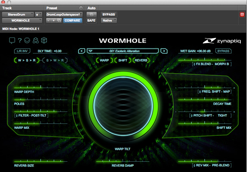247x172 pixels.
Task: Change FX BLEND - MORPH B mode
Action: [212, 64]
